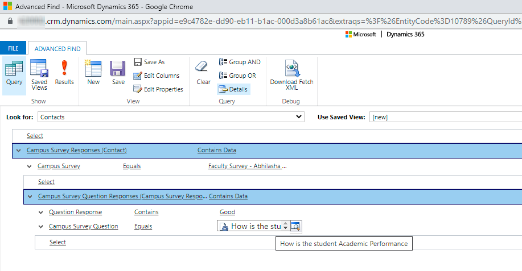Screen dimensions: 522x271
Task: Open the Use Saved View dropdown
Action: pyautogui.click(x=445, y=117)
